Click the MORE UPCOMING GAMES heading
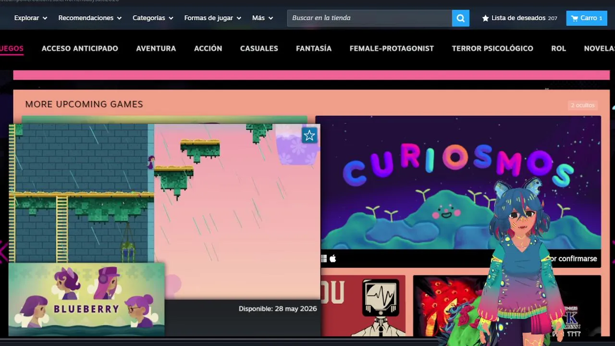Image resolution: width=615 pixels, height=346 pixels. click(84, 104)
